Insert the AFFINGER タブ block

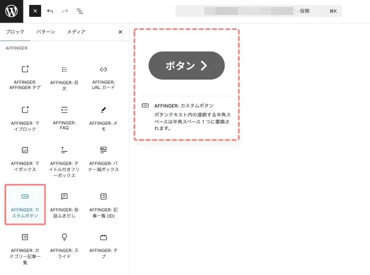(x=103, y=244)
